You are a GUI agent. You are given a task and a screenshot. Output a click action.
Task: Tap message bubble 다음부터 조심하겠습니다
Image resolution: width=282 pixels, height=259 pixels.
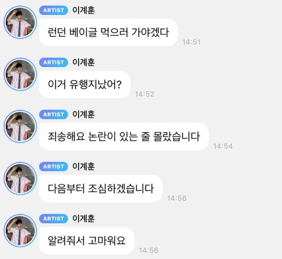[101, 189]
